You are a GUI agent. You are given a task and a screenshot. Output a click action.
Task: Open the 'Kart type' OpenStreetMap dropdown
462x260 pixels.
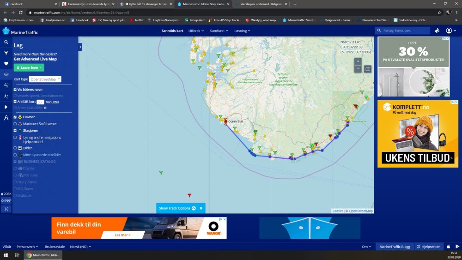45,79
